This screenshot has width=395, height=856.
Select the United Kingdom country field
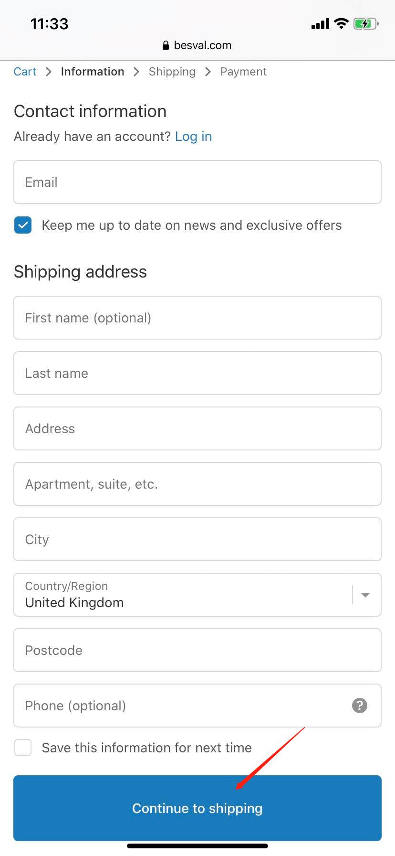click(181, 595)
